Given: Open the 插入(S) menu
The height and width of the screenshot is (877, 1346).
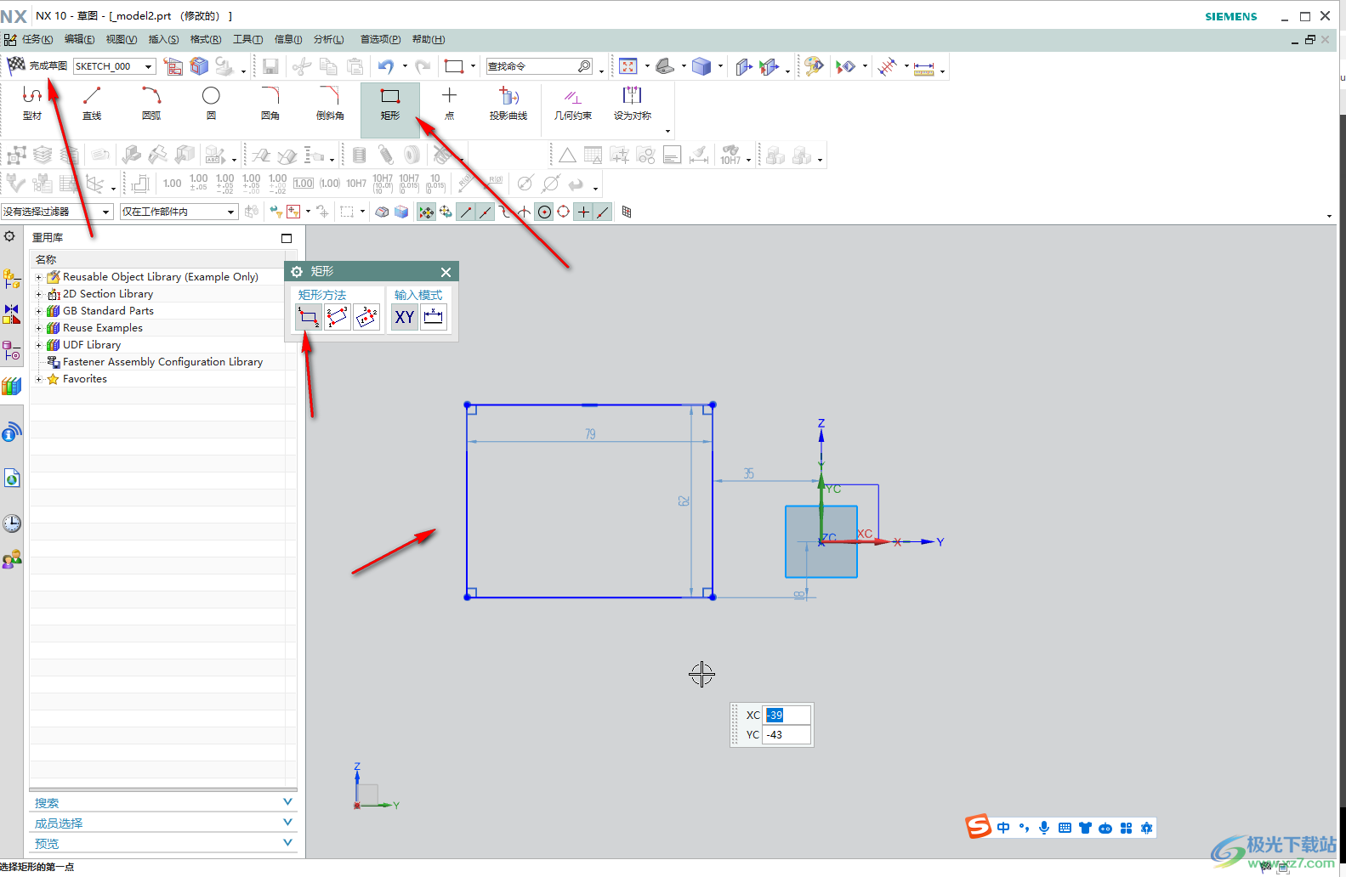Looking at the screenshot, I should pos(163,39).
